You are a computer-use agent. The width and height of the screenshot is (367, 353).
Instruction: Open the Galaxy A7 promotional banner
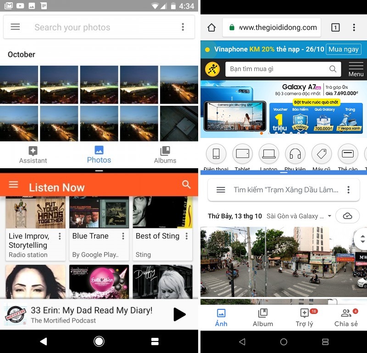[x=284, y=108]
